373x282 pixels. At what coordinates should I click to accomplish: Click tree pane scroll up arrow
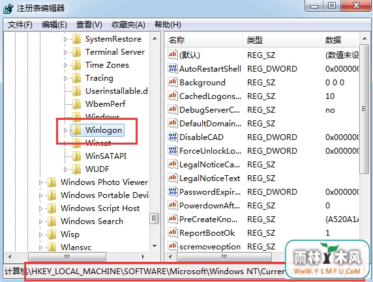click(155, 38)
